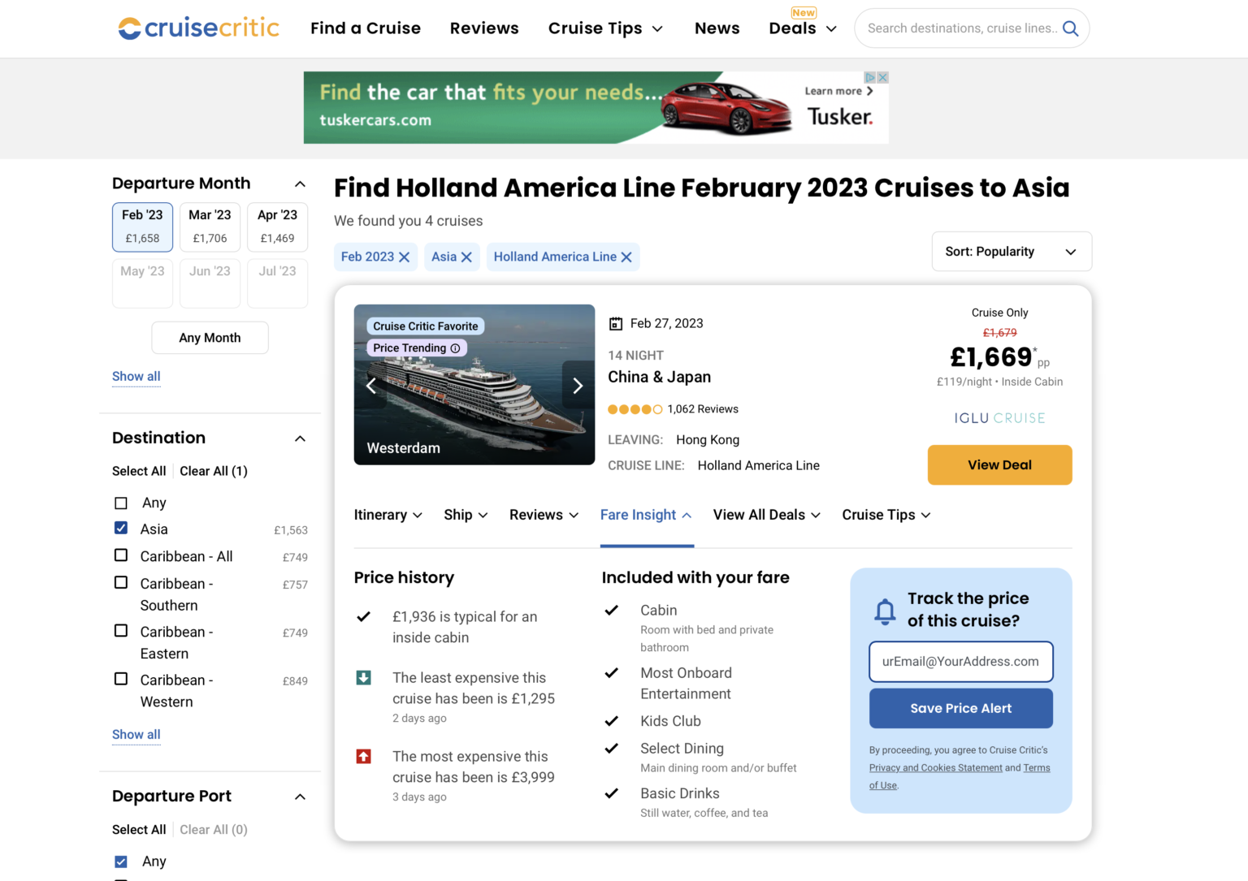Dismiss the Tusker car advertisement with its close icon
The width and height of the screenshot is (1248, 881).
coord(882,76)
